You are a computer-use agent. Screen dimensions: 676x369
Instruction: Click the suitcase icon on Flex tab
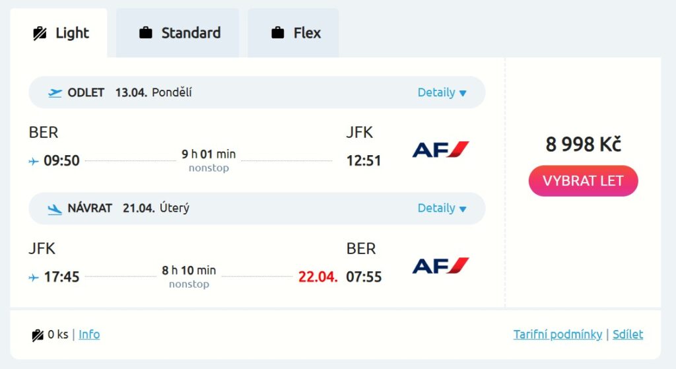click(278, 33)
